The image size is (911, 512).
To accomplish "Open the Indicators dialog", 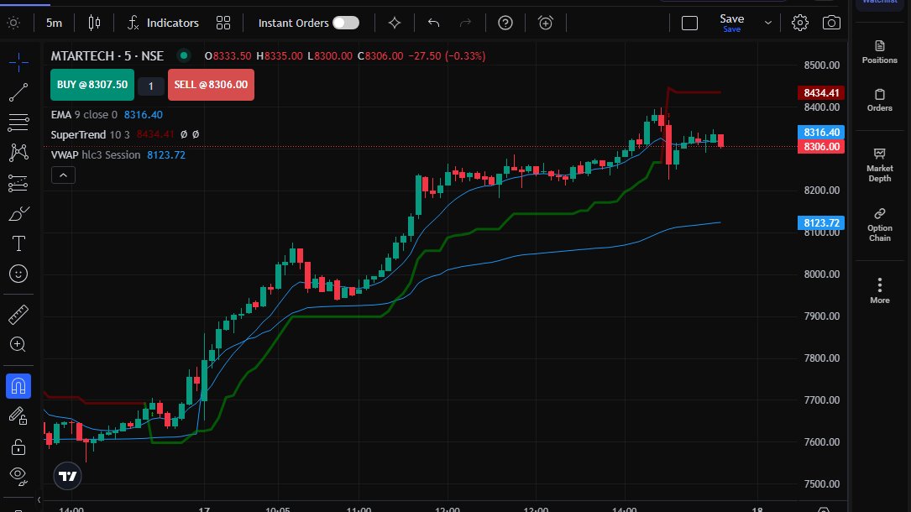I will [163, 23].
